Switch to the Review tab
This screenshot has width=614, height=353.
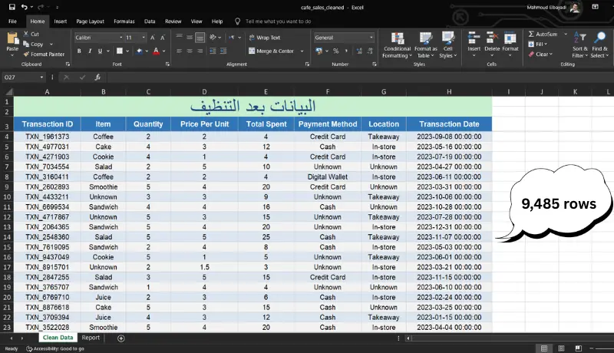point(173,21)
